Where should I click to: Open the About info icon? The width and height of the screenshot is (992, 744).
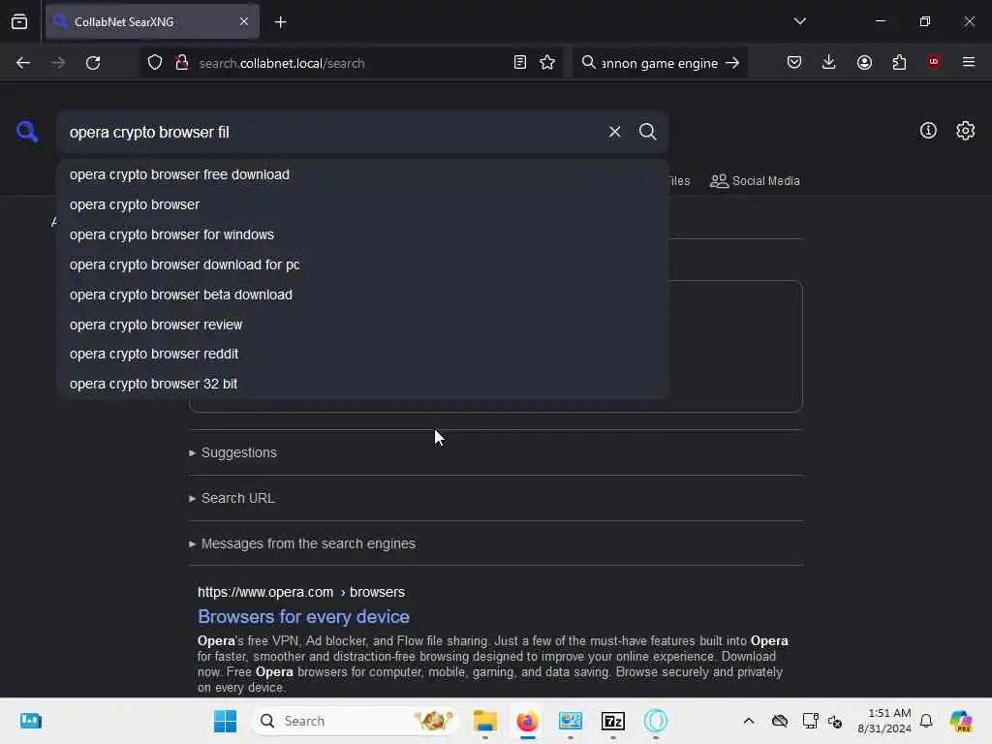(x=928, y=131)
